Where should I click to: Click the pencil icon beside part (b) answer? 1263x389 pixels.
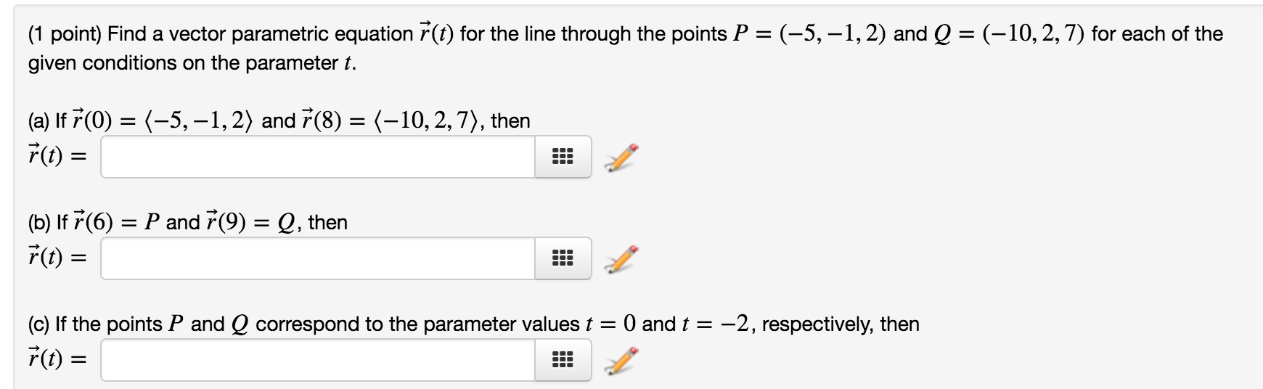[x=624, y=258]
